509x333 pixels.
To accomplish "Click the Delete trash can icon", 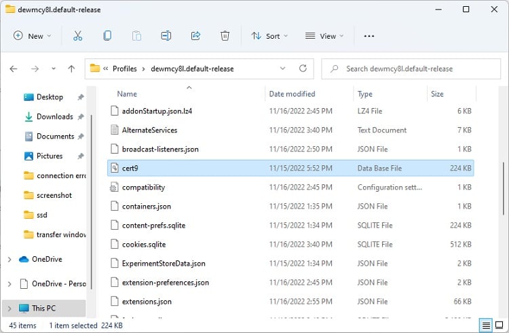I will (225, 36).
